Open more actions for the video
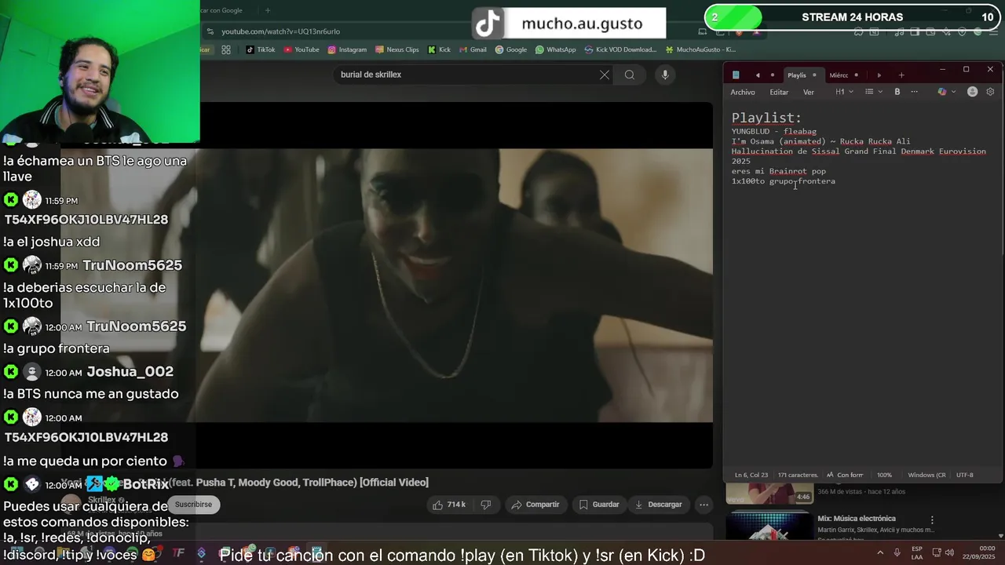The height and width of the screenshot is (565, 1005). pyautogui.click(x=704, y=505)
